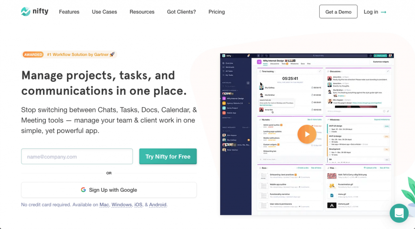The height and width of the screenshot is (229, 415).
Task: Check off Admin panel outline task
Action: pos(261,126)
